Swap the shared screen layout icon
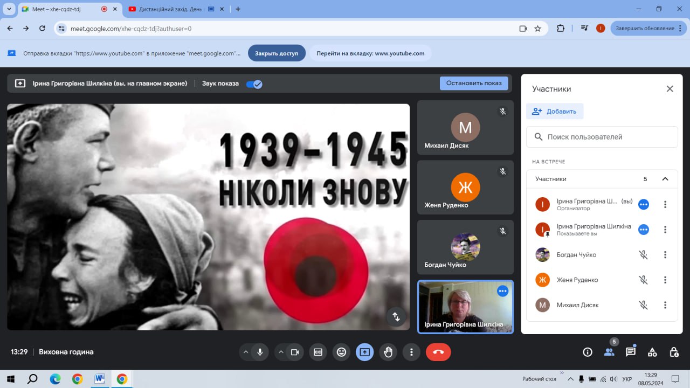Viewport: 690px width, 388px height. (x=396, y=317)
